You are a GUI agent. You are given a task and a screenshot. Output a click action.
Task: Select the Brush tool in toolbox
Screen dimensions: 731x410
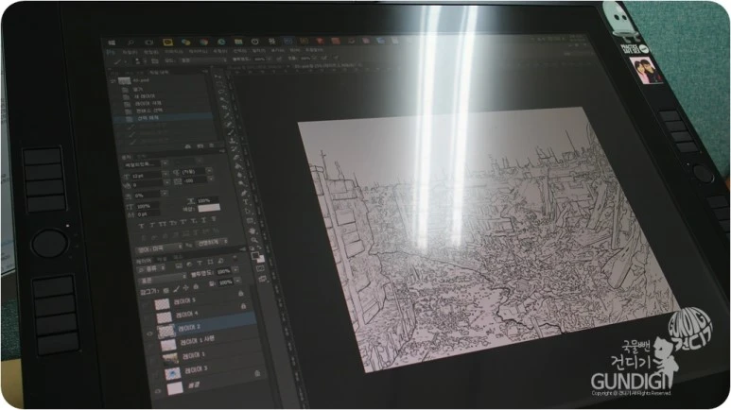(231, 132)
